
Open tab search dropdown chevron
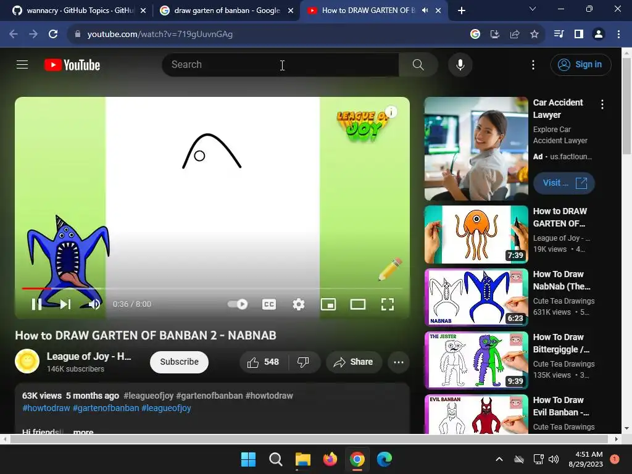[533, 9]
